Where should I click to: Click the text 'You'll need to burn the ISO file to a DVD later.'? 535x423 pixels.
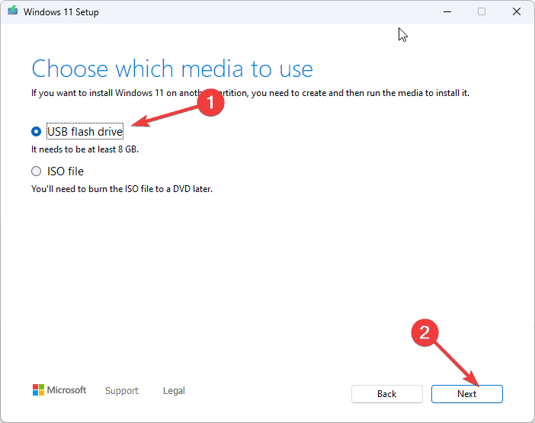[x=122, y=189]
